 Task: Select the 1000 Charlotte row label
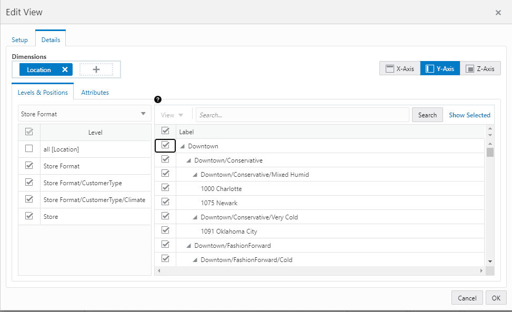pyautogui.click(x=222, y=189)
